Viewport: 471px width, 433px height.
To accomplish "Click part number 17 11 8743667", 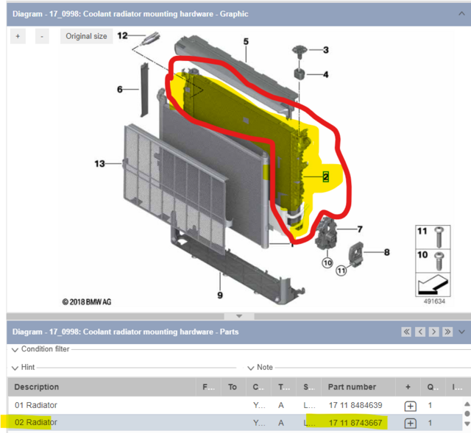I will 356,423.
